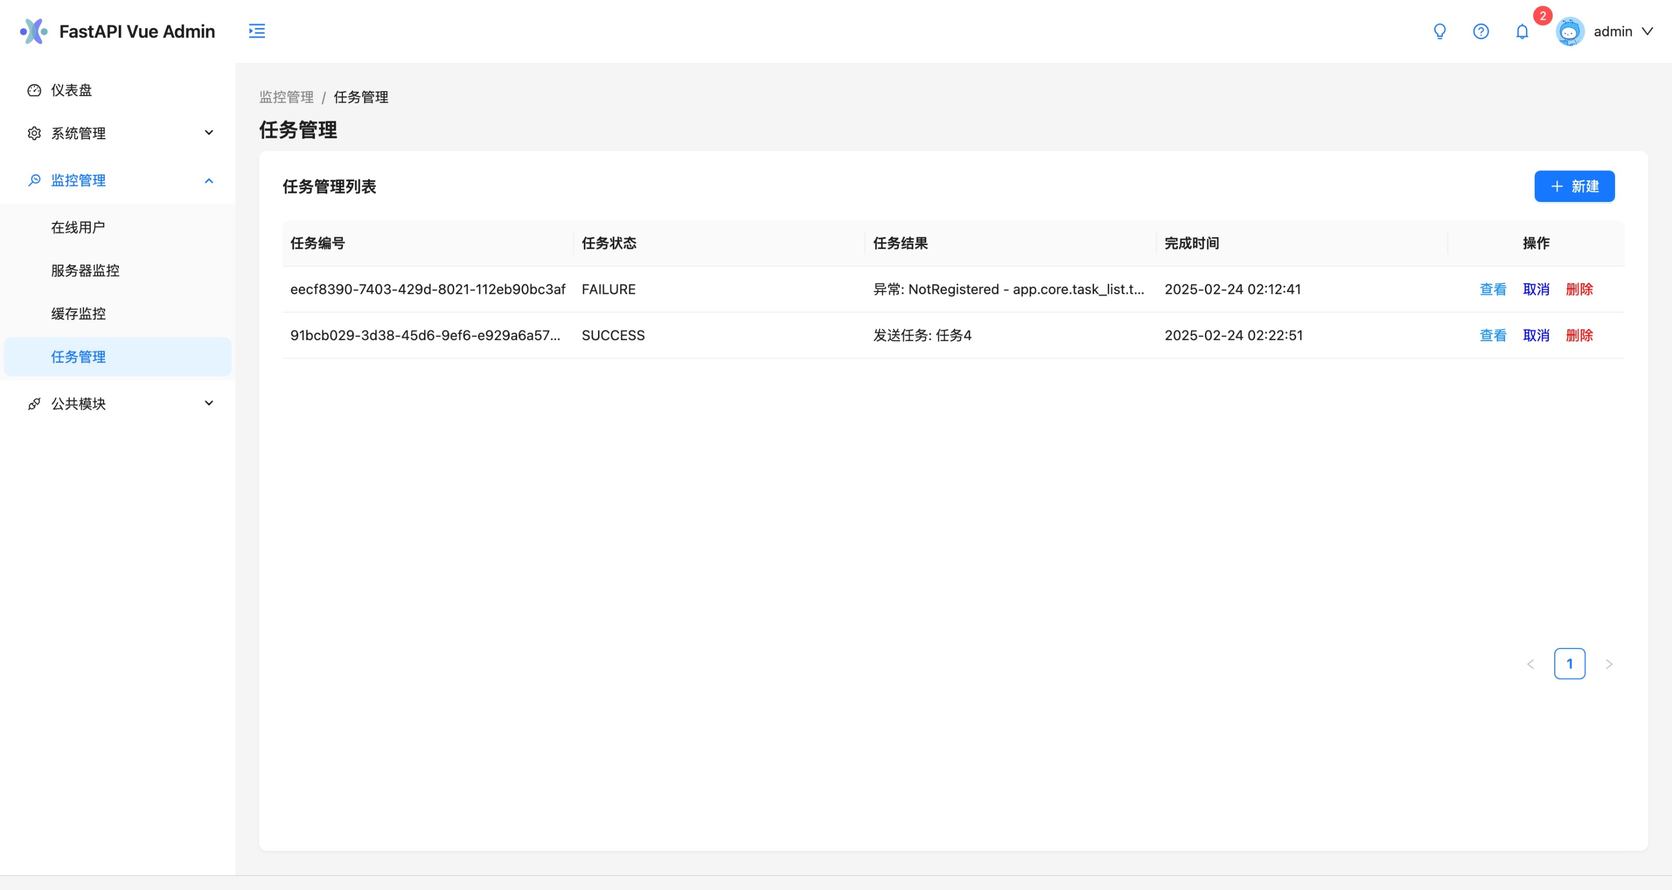This screenshot has width=1672, height=890.
Task: Click the 新建 button
Action: point(1574,187)
